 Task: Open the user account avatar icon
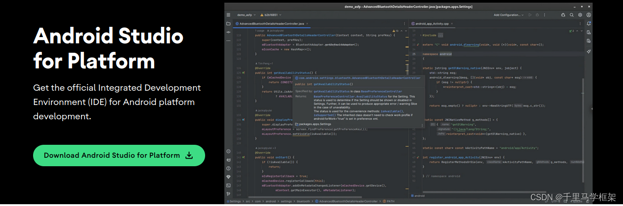coord(589,15)
